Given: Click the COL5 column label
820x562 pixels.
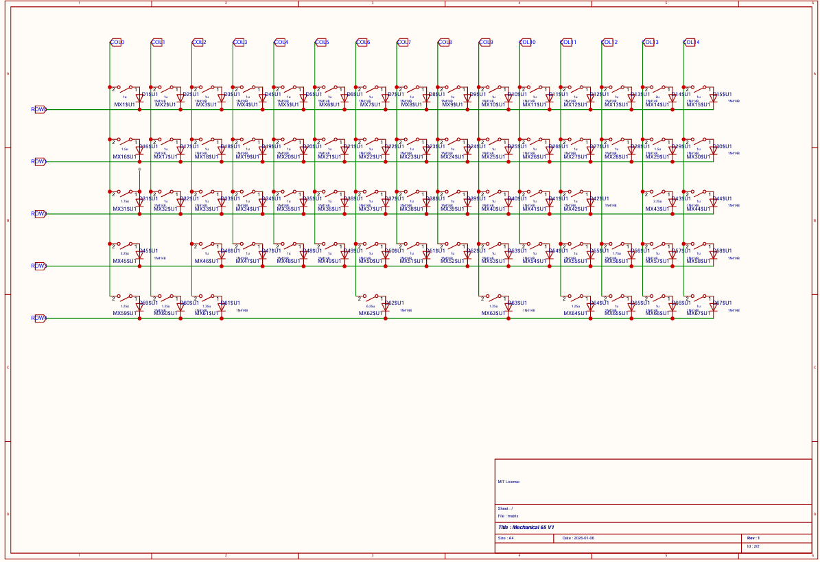Looking at the screenshot, I should coord(322,43).
